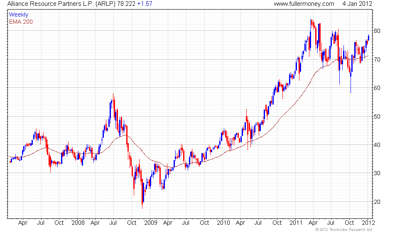Click the 2010 year label on time axis
Image resolution: width=407 pixels, height=233 pixels.
[x=223, y=223]
